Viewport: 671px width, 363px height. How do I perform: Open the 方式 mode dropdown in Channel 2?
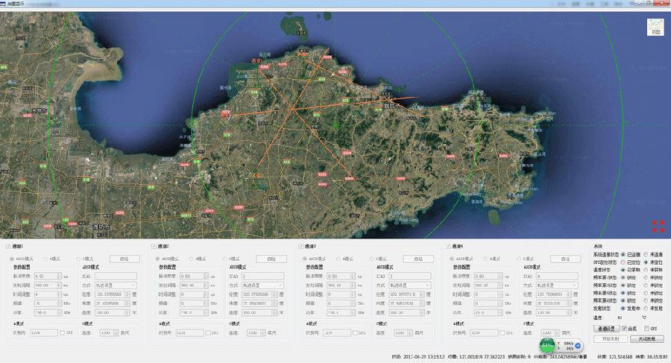coord(262,285)
